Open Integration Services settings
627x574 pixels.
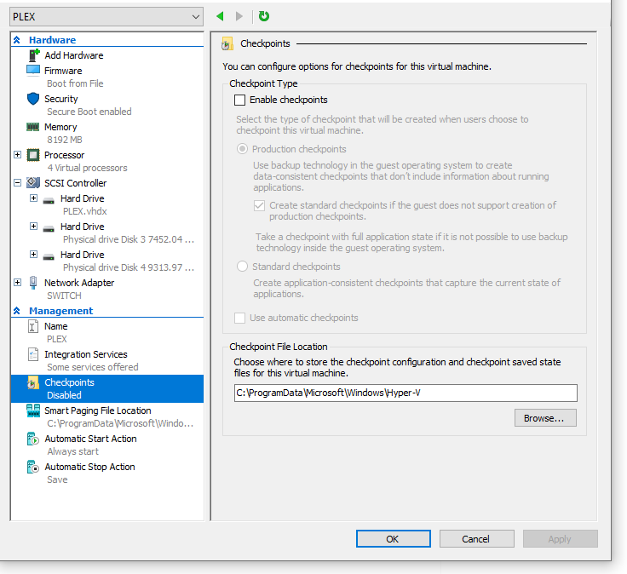[x=85, y=354]
